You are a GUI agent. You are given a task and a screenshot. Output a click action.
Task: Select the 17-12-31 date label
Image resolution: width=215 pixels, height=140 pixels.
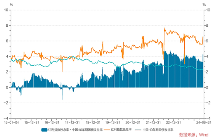pos(72,122)
